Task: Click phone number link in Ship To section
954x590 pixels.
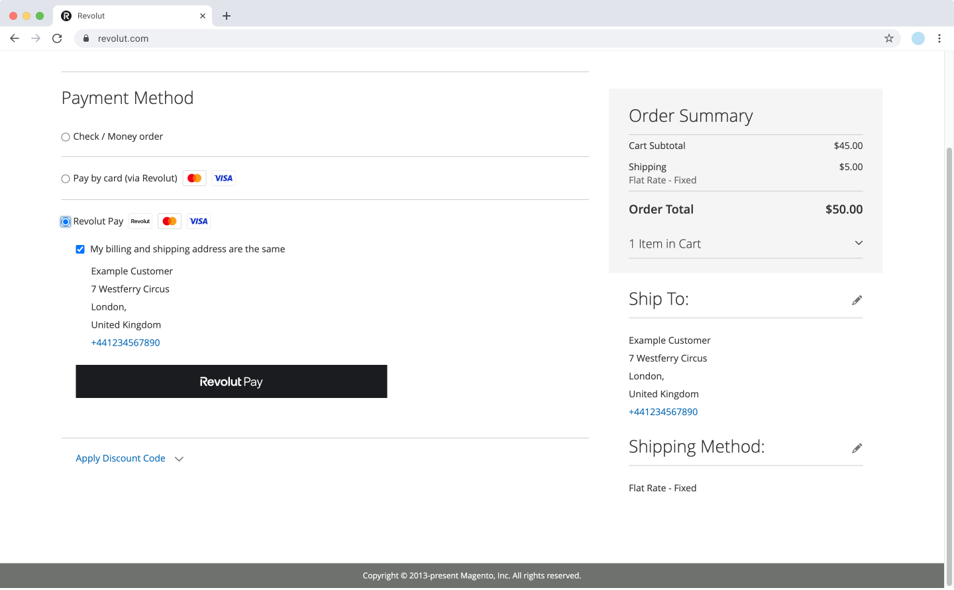Action: 663,412
